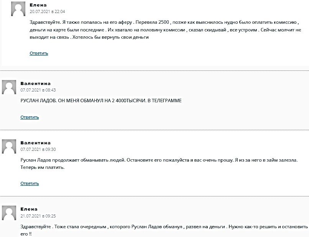The image size is (309, 237).
Task: Click the text 'Теперь им платить.' in the comment
Action: (x=43, y=168)
